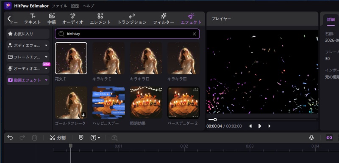Click the magnifier search icon
Image resolution: width=339 pixels, height=163 pixels.
tap(61, 34)
